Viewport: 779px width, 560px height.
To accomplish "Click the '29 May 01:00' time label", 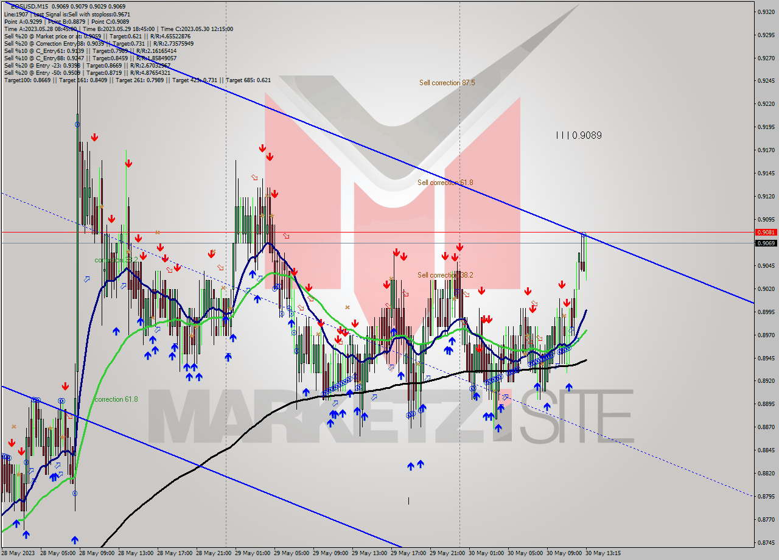I will [x=253, y=553].
